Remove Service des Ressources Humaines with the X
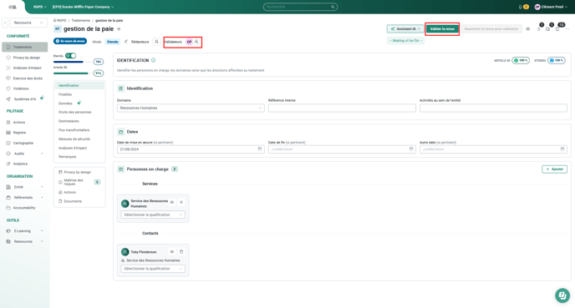This screenshot has width=575, height=308. (x=181, y=202)
